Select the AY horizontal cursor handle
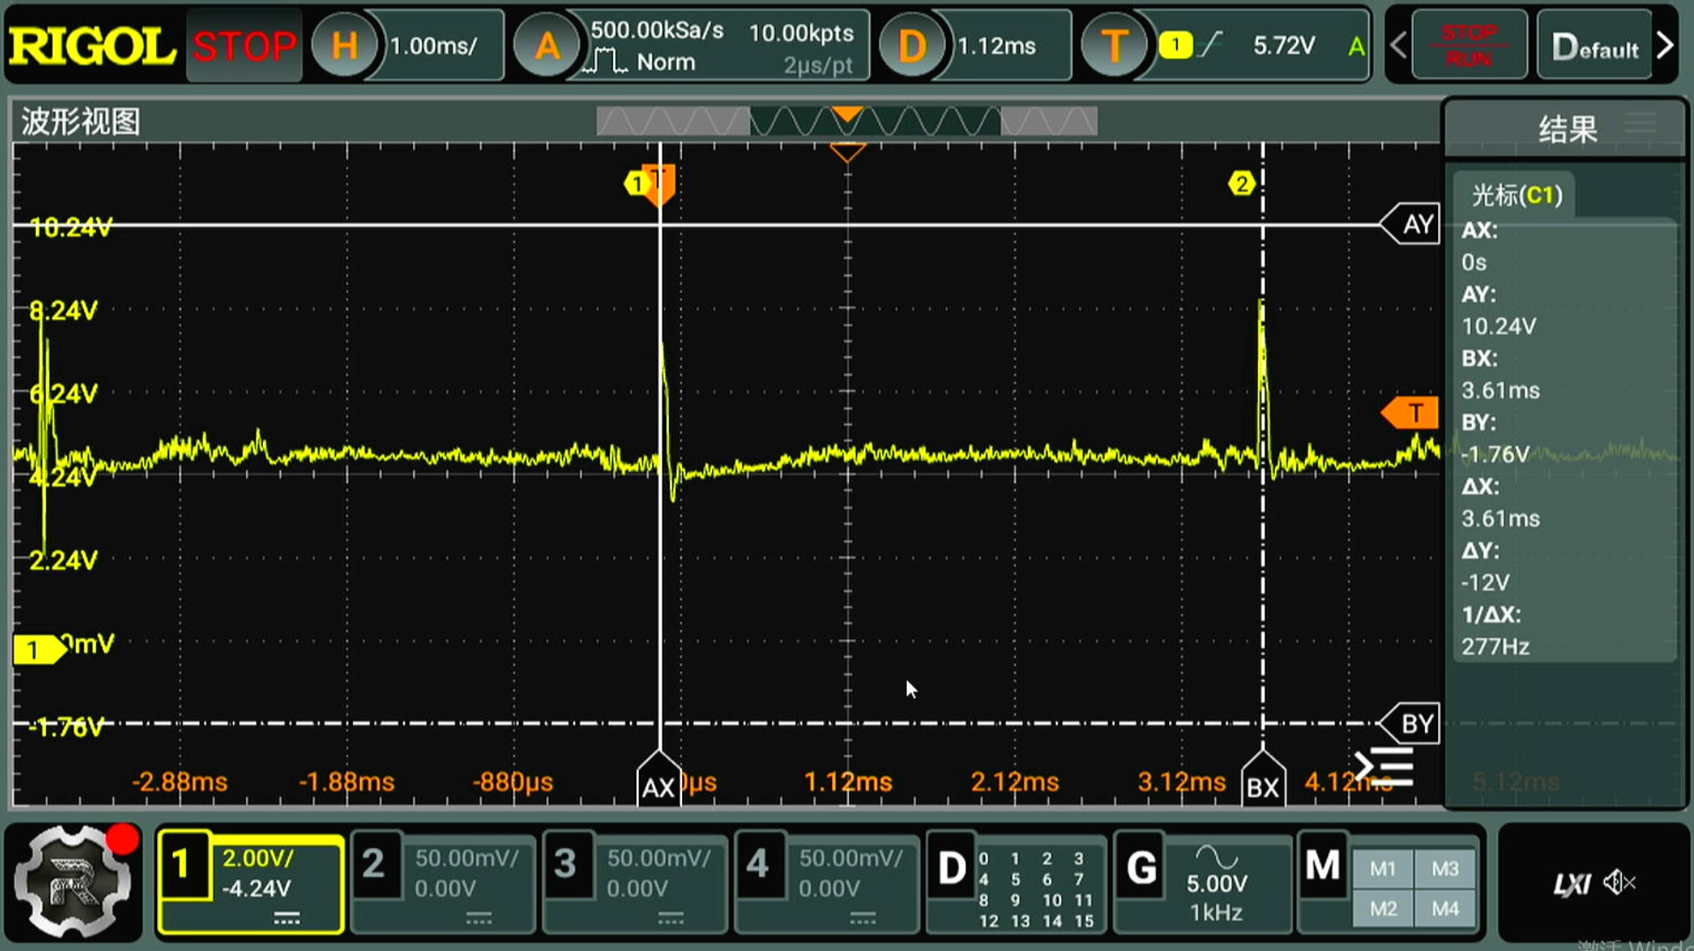Screen dimensions: 1694x951 [x=1411, y=224]
